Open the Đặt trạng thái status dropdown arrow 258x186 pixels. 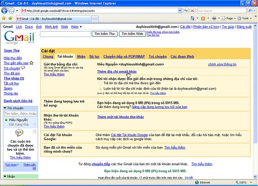point(35,124)
